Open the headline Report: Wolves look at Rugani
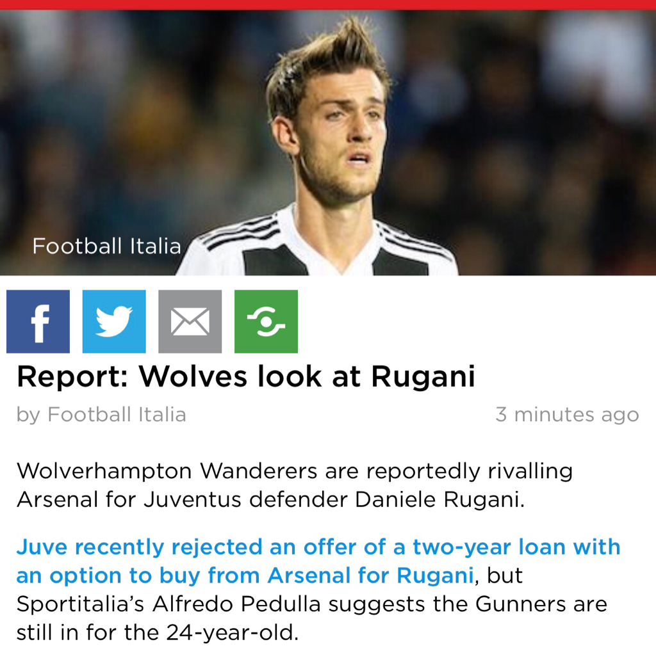This screenshot has width=656, height=651. pyautogui.click(x=246, y=376)
